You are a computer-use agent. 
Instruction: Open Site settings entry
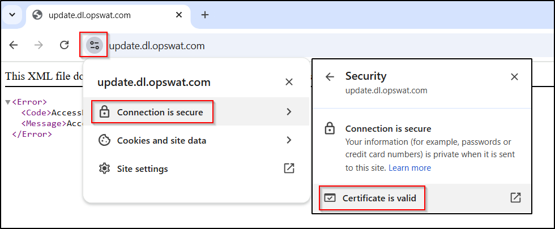(197, 168)
